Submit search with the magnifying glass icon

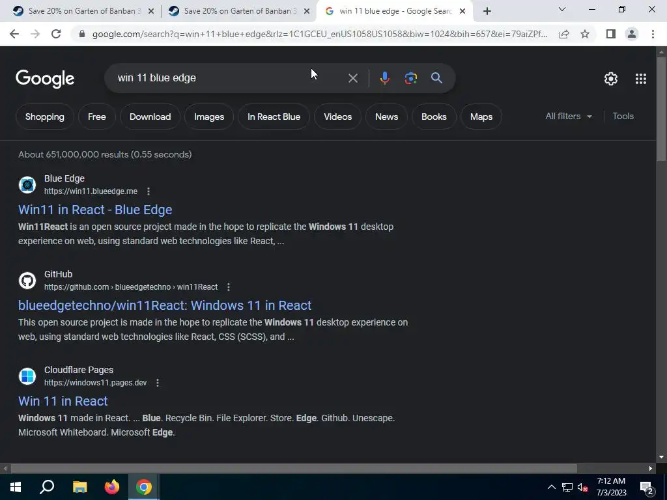point(436,78)
